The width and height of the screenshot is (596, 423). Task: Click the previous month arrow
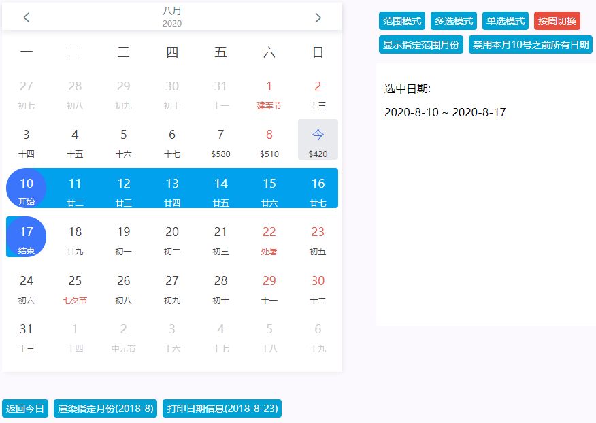[x=27, y=17]
